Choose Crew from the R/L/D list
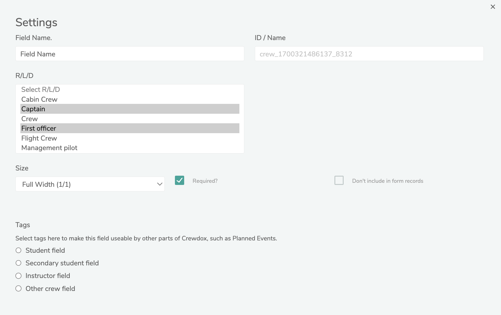501x315 pixels. click(30, 119)
